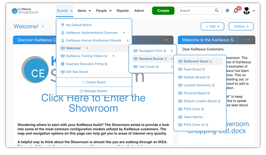Click the KaiNexus Showroom logo

point(25,11)
